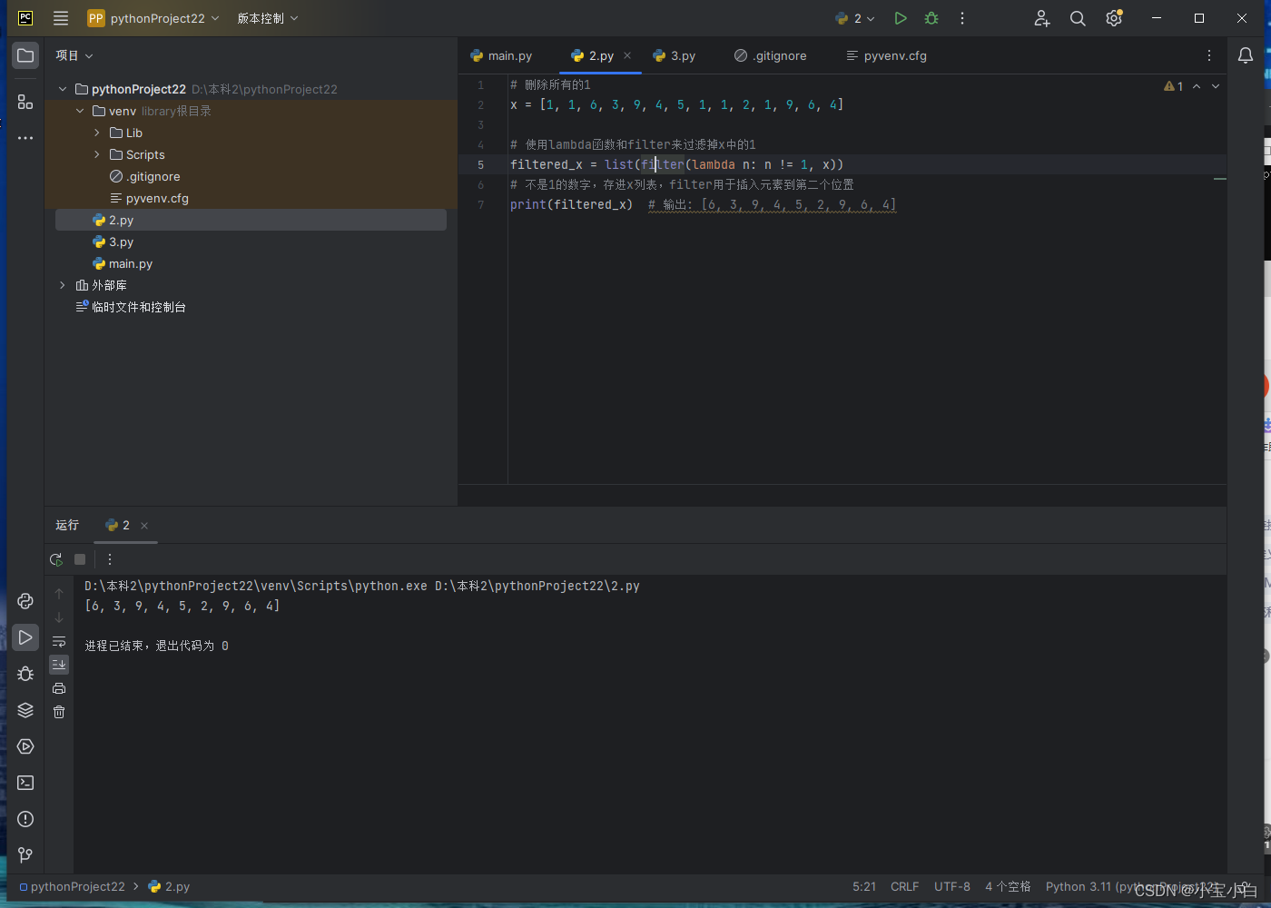Clear all console output

(59, 712)
